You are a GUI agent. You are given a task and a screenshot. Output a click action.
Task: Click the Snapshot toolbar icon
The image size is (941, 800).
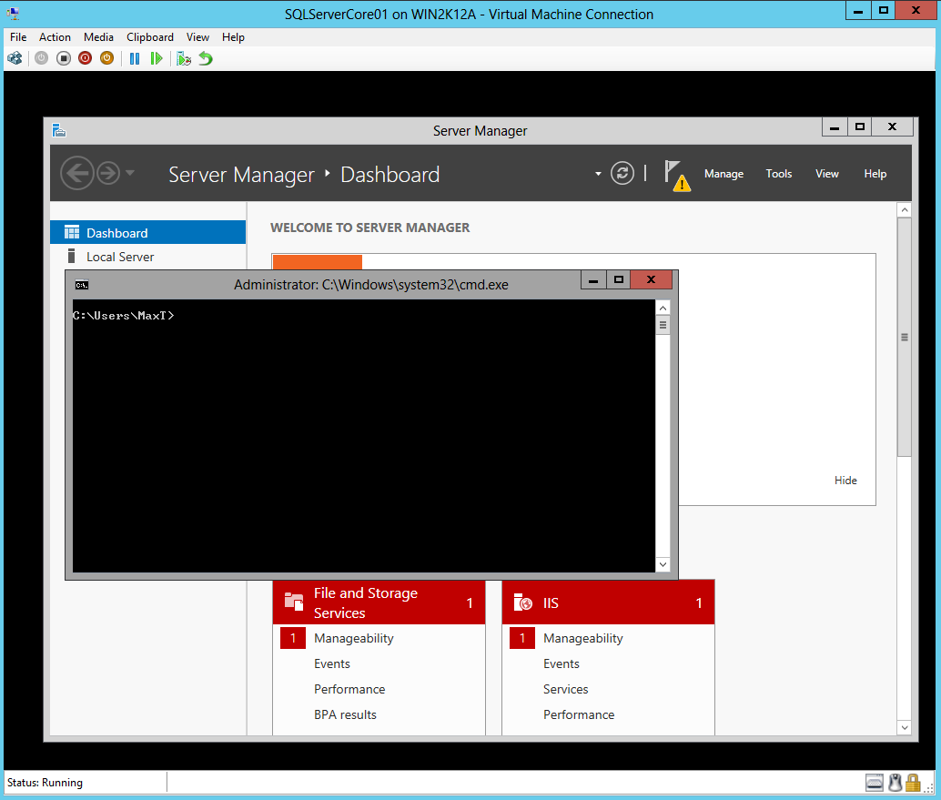[x=184, y=58]
